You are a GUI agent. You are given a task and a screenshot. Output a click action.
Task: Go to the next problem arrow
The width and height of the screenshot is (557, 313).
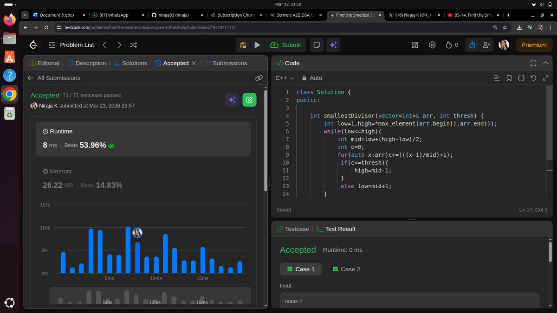(119, 45)
